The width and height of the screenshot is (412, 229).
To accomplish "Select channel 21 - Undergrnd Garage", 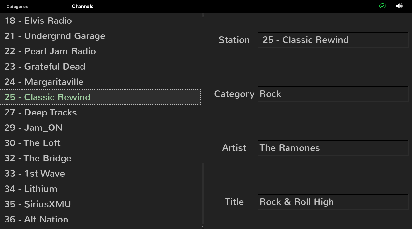I will tap(100, 36).
